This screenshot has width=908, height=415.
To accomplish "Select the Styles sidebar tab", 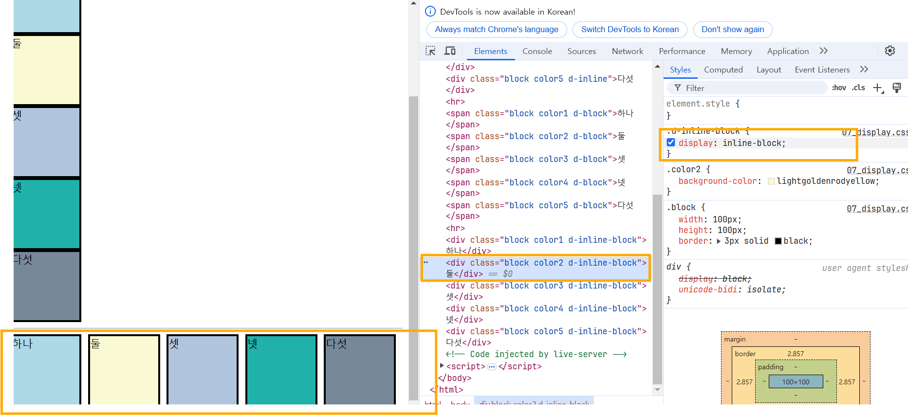I will coord(680,70).
